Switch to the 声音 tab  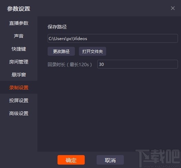tap(19, 36)
